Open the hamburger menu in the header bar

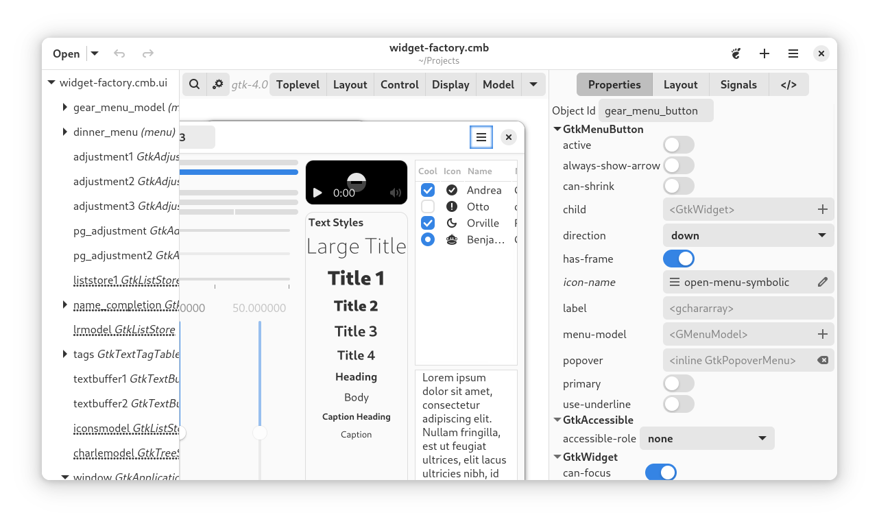pyautogui.click(x=793, y=53)
